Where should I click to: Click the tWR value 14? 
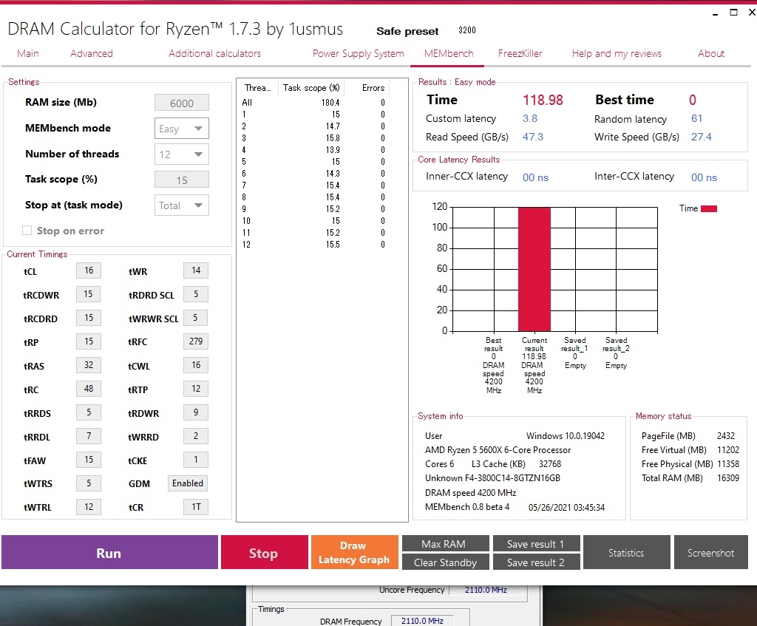tap(195, 271)
